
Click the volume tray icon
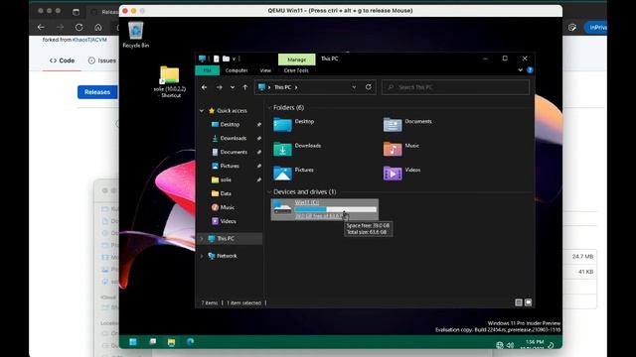pos(510,345)
